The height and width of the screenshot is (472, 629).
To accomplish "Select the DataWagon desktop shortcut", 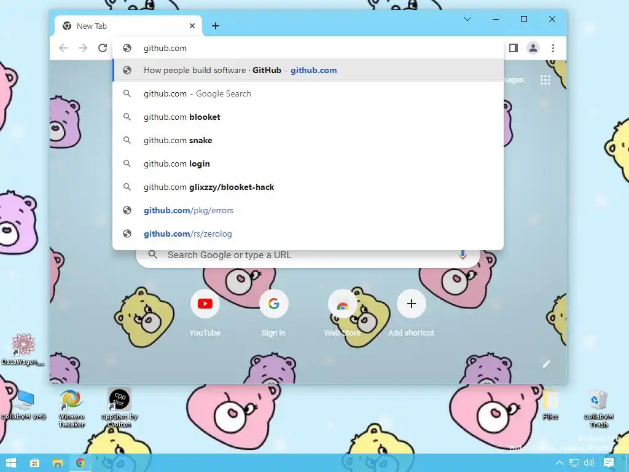I will (23, 349).
